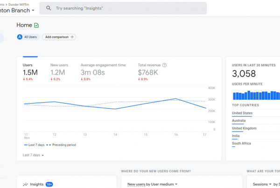
Task: Click the search field "Try searching Insights"
Action: pos(123,8)
